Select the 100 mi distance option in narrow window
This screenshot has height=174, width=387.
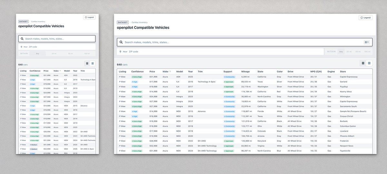[87, 53]
